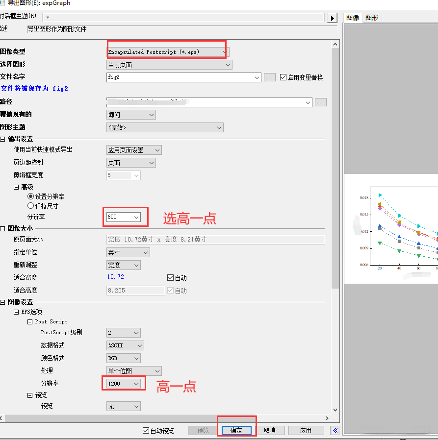The image size is (438, 440).
Task: Click 对话框主题 input field
Action: (183, 18)
